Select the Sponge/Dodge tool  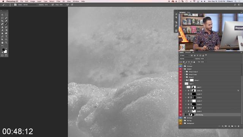6,33
